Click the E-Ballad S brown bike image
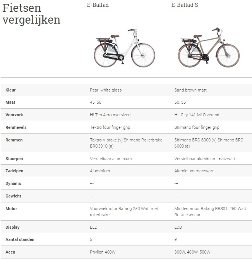252x260 pixels. click(209, 48)
